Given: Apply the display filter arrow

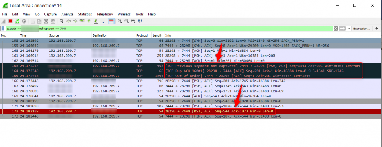Looking at the screenshot, I should click(x=342, y=28).
